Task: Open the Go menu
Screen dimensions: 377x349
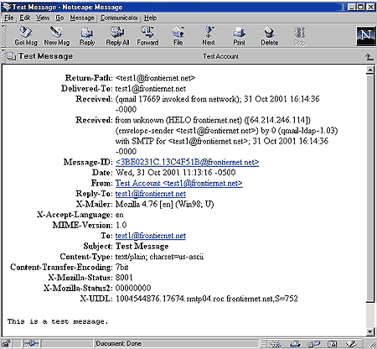Action: 59,18
